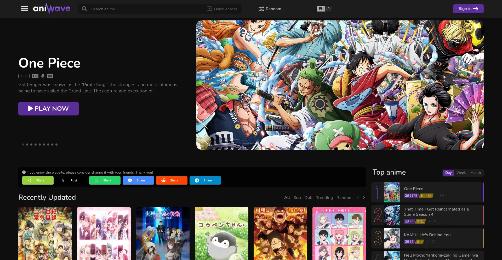Open the One Piece banner artwork

[x=340, y=85]
